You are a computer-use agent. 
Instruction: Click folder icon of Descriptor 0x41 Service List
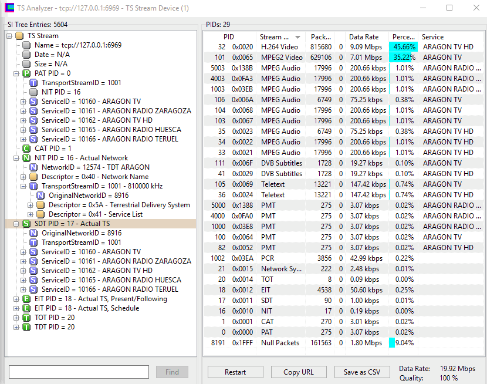click(40, 214)
